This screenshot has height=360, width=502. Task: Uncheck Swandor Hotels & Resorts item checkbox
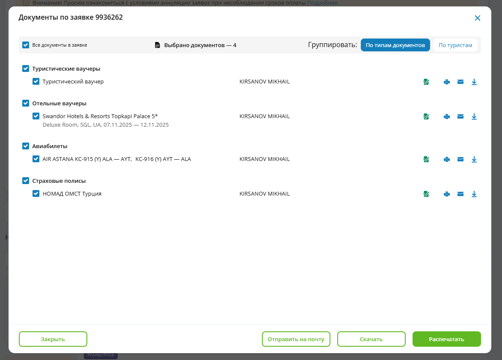pyautogui.click(x=36, y=116)
